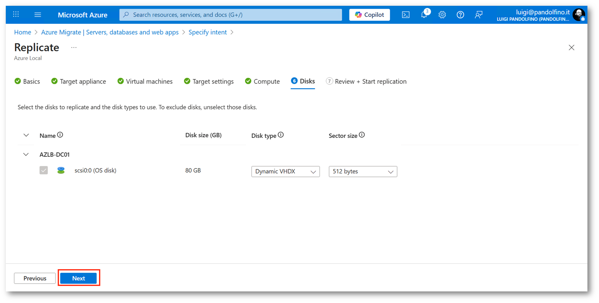Collapse the AZLB-DC01 row

[x=26, y=154]
